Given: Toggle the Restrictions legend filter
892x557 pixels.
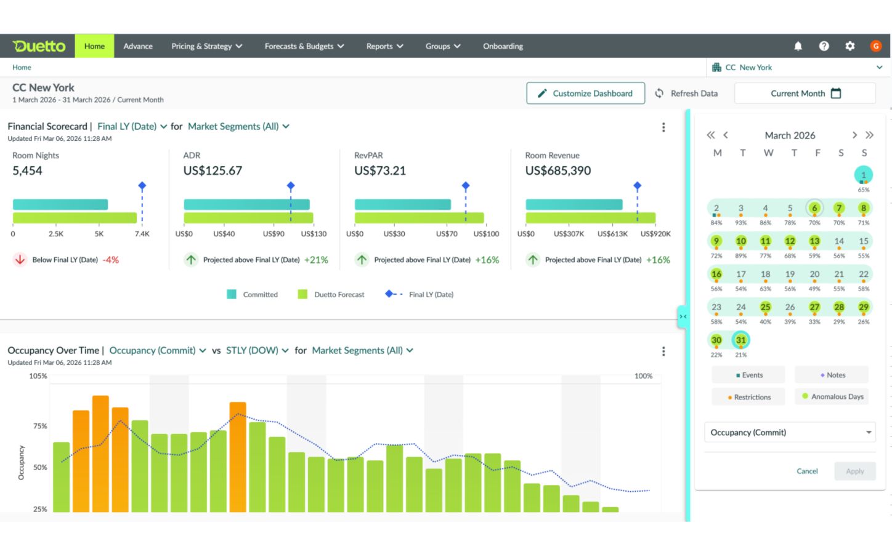Looking at the screenshot, I should point(748,397).
